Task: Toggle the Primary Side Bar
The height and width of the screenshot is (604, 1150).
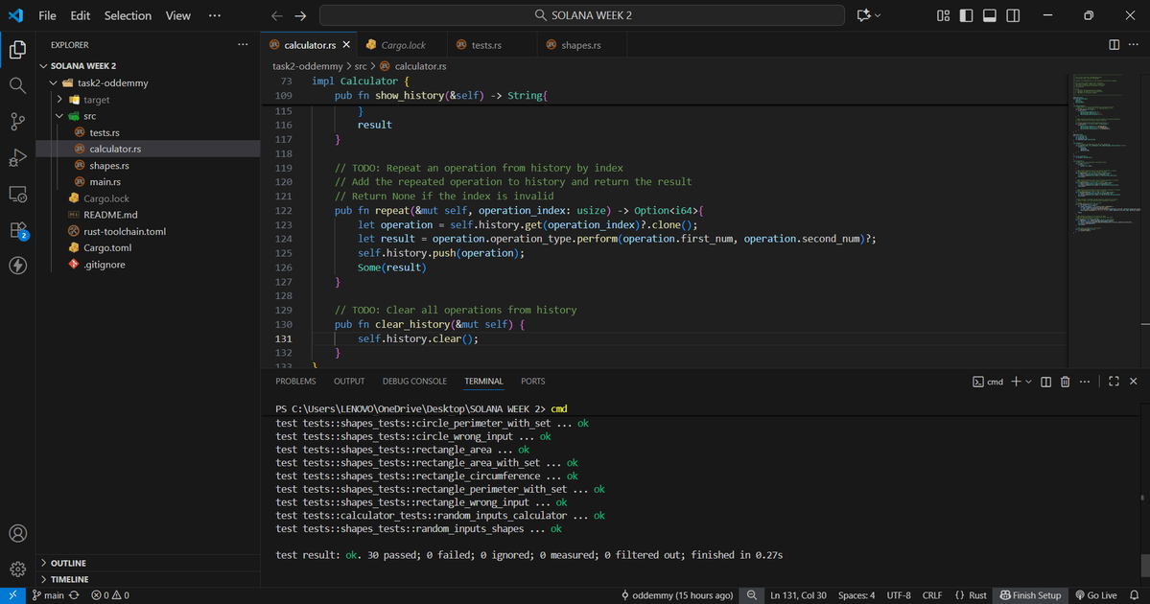Action: 966,15
